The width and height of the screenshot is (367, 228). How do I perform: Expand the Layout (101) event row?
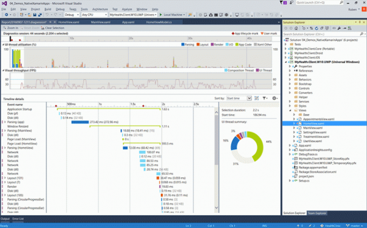click(x=5, y=178)
